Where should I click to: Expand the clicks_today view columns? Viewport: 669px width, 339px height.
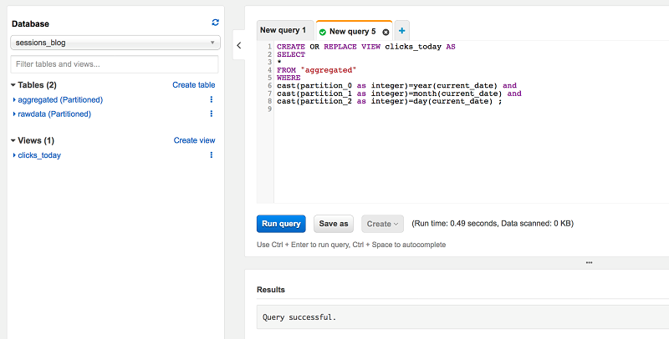14,155
